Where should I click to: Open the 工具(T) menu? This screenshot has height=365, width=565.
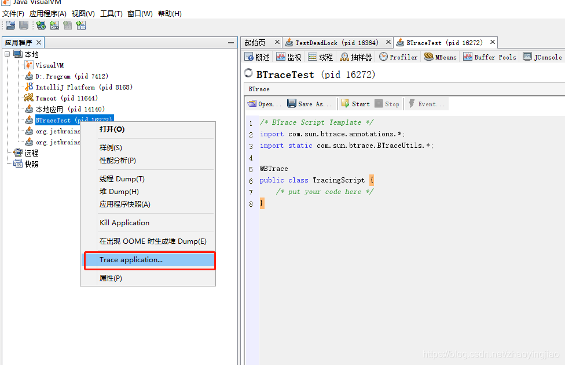[x=111, y=14]
